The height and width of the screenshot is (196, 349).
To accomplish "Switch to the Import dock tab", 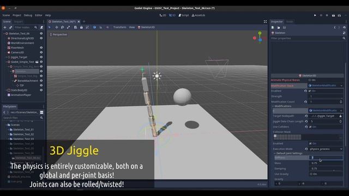I will click(18, 22).
